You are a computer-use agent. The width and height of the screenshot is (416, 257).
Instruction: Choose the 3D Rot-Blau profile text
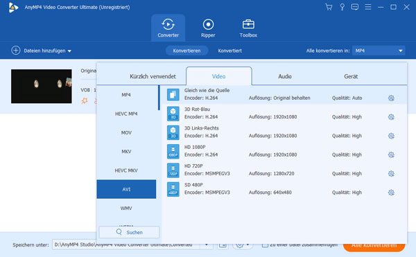tap(197, 109)
